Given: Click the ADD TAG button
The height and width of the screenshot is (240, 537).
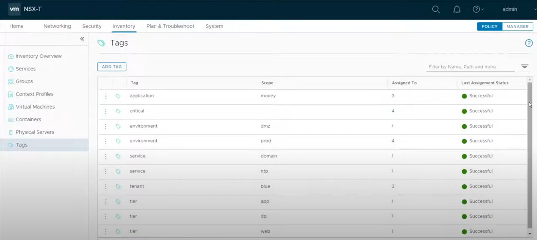Looking at the screenshot, I should [112, 67].
